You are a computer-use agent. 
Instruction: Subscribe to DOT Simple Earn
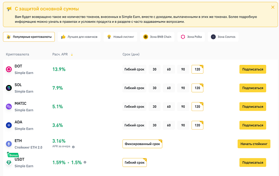tap(253, 69)
